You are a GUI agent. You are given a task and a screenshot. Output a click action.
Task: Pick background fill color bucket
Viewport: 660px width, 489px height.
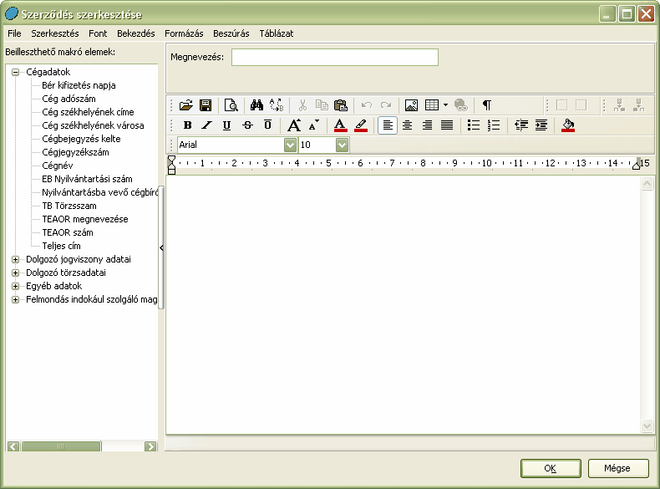pyautogui.click(x=568, y=125)
